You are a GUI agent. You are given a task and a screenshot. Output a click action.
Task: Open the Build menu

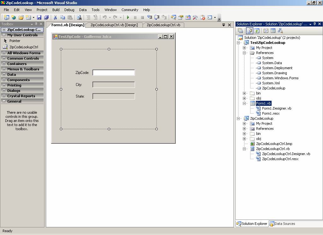(x=56, y=10)
